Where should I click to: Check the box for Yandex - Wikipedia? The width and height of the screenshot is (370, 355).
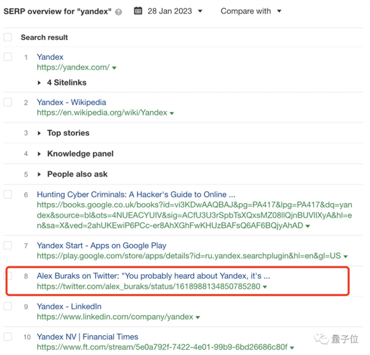8,102
